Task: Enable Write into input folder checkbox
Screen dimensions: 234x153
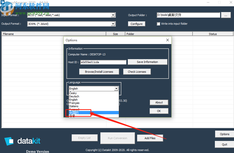Action: tap(158, 24)
